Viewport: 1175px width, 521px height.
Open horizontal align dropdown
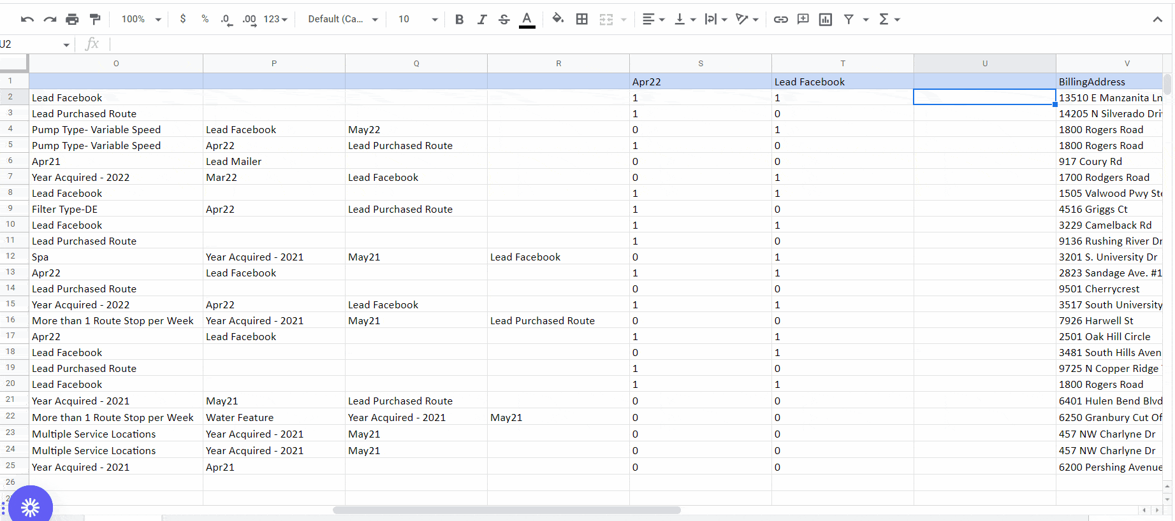653,20
